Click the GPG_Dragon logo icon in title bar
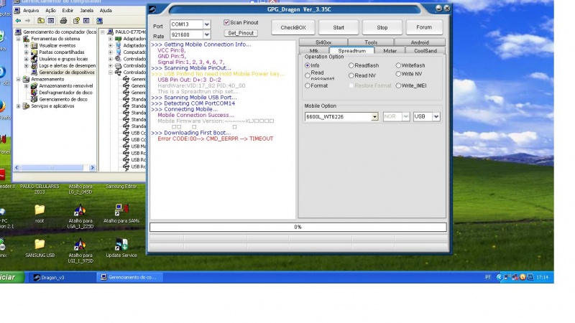Screen dimensions: 575x323 (x=152, y=9)
